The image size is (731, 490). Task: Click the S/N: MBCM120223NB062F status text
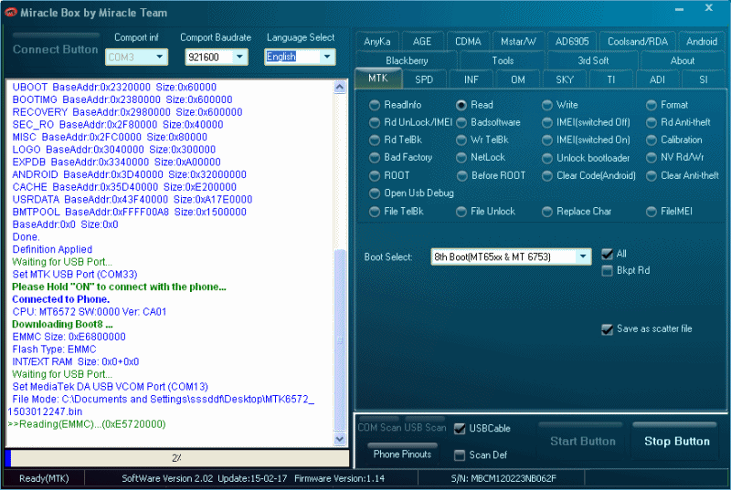coord(503,478)
